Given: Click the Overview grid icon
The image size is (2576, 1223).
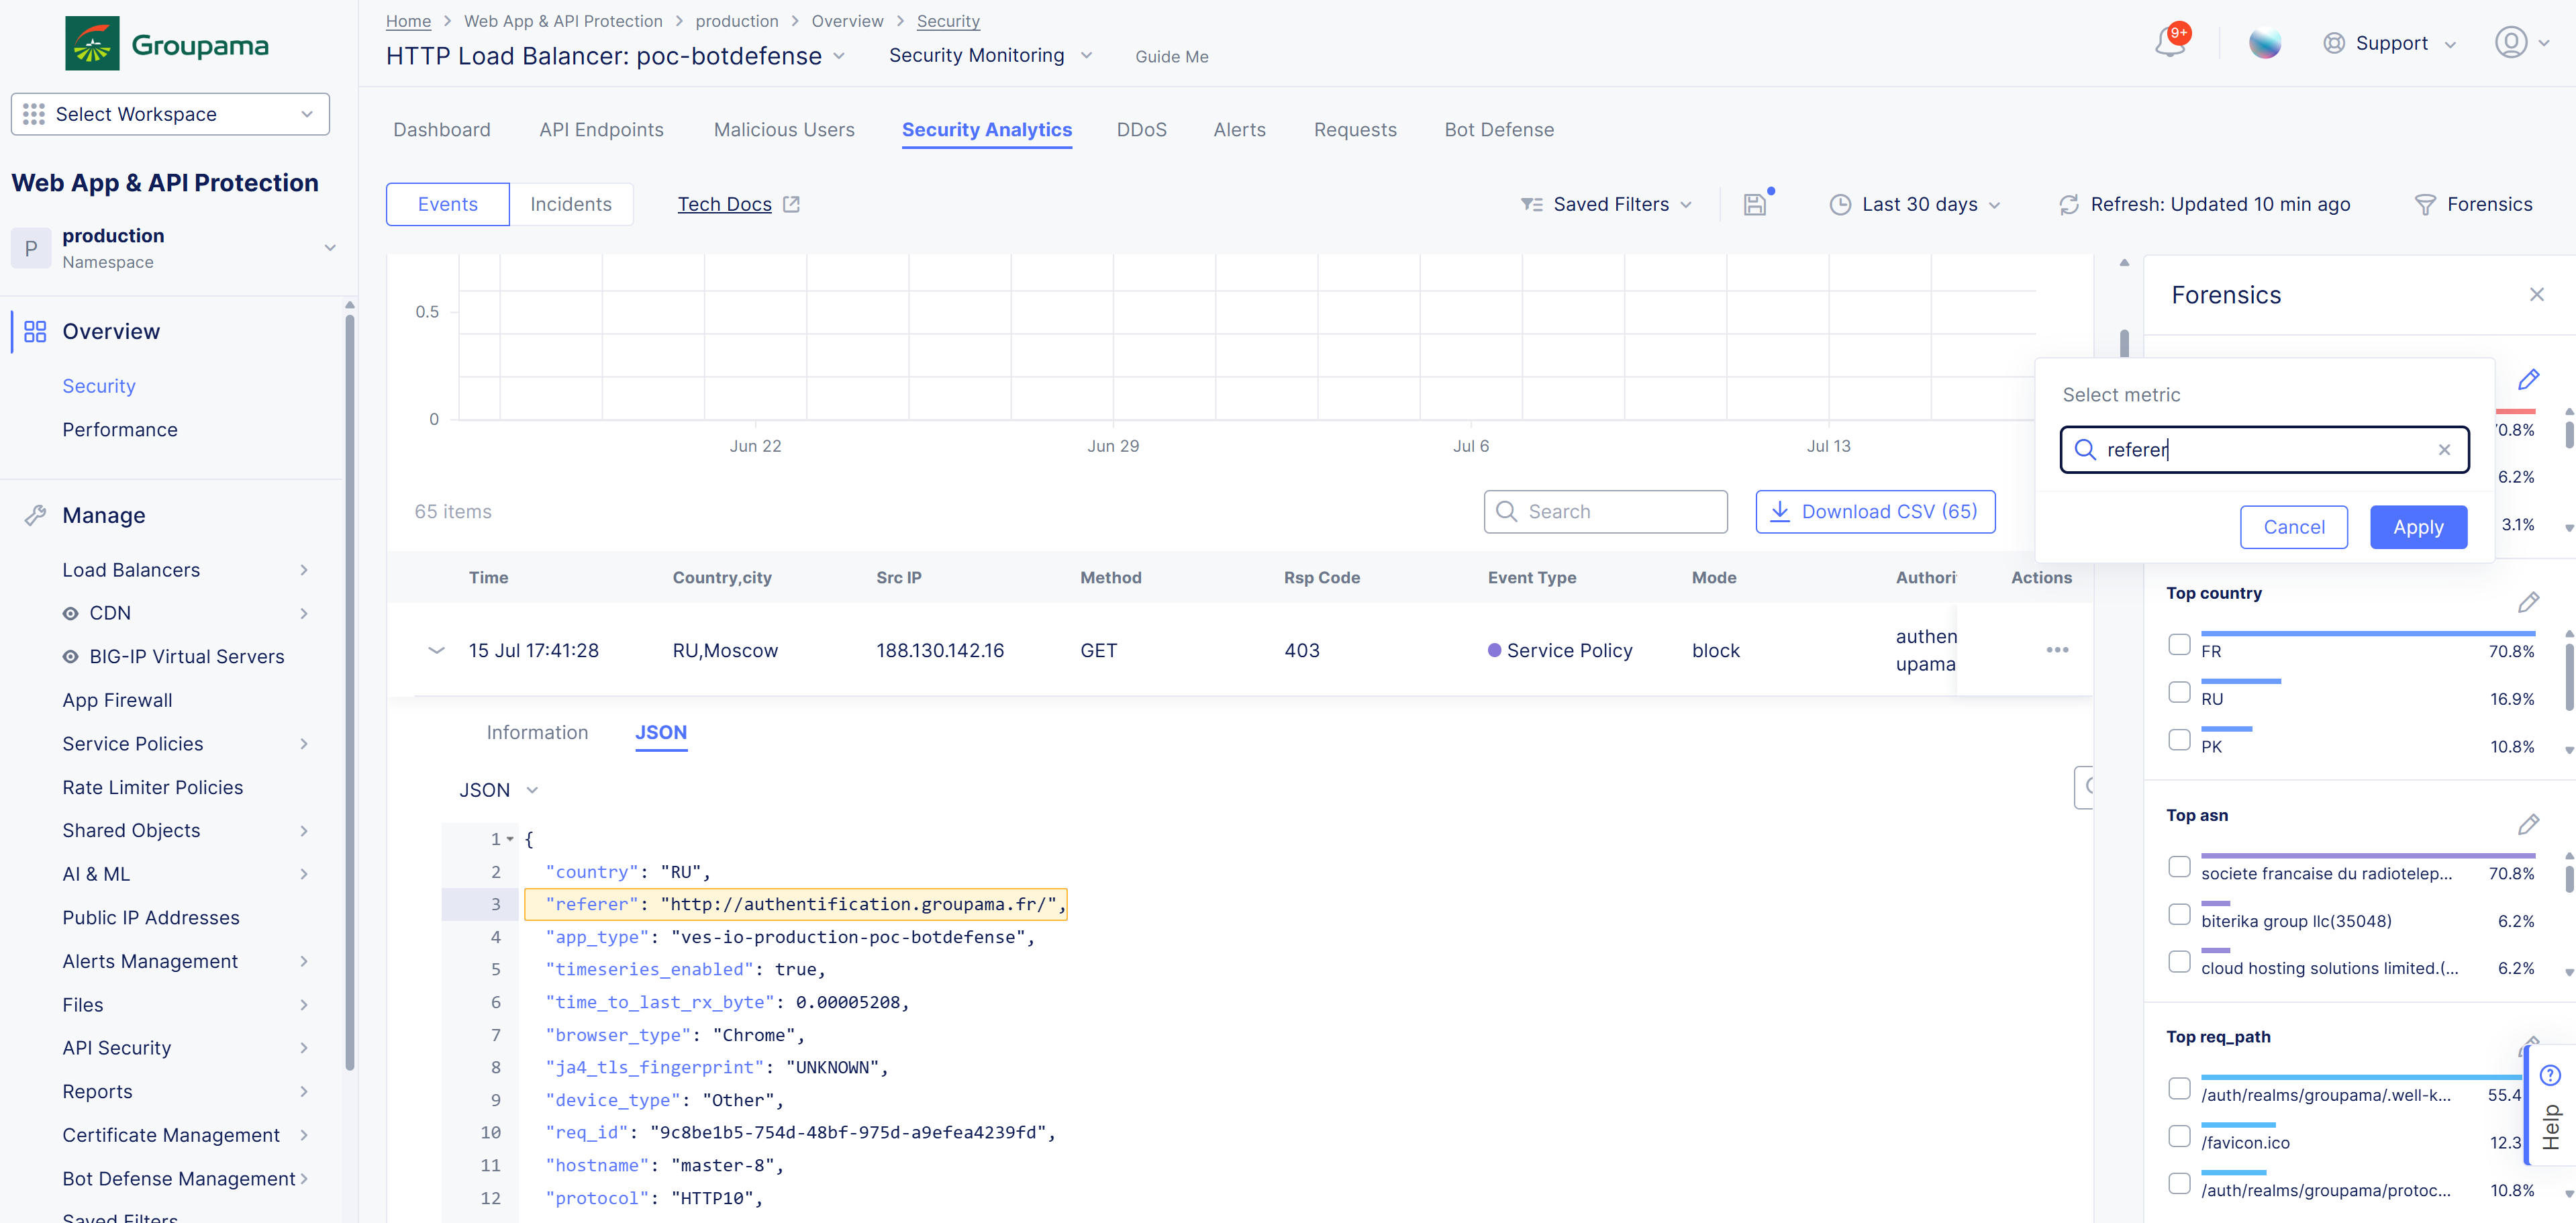Looking at the screenshot, I should (35, 331).
